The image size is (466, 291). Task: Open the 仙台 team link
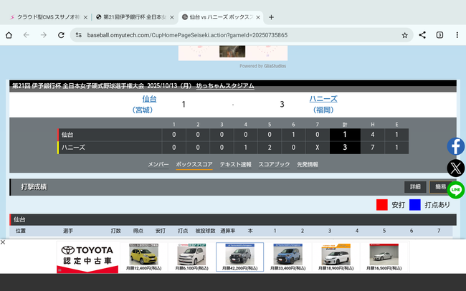pos(149,99)
